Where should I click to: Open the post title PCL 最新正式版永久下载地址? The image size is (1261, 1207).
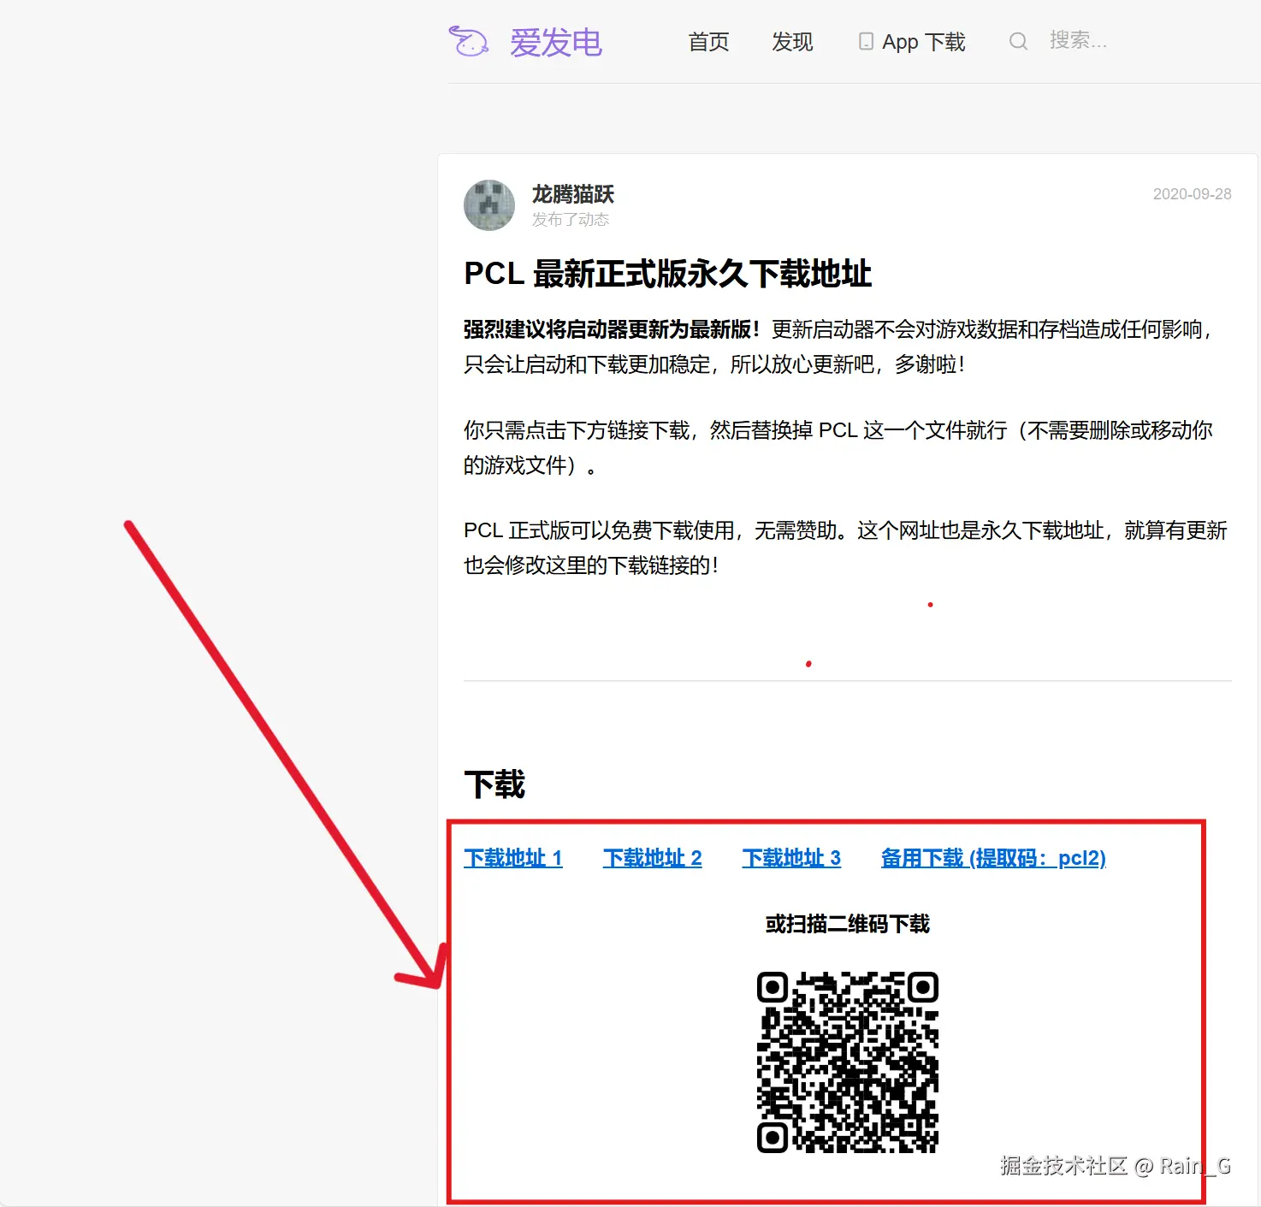(x=667, y=274)
